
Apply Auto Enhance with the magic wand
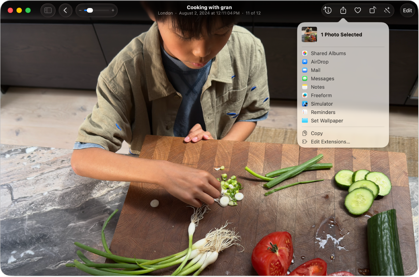(387, 10)
